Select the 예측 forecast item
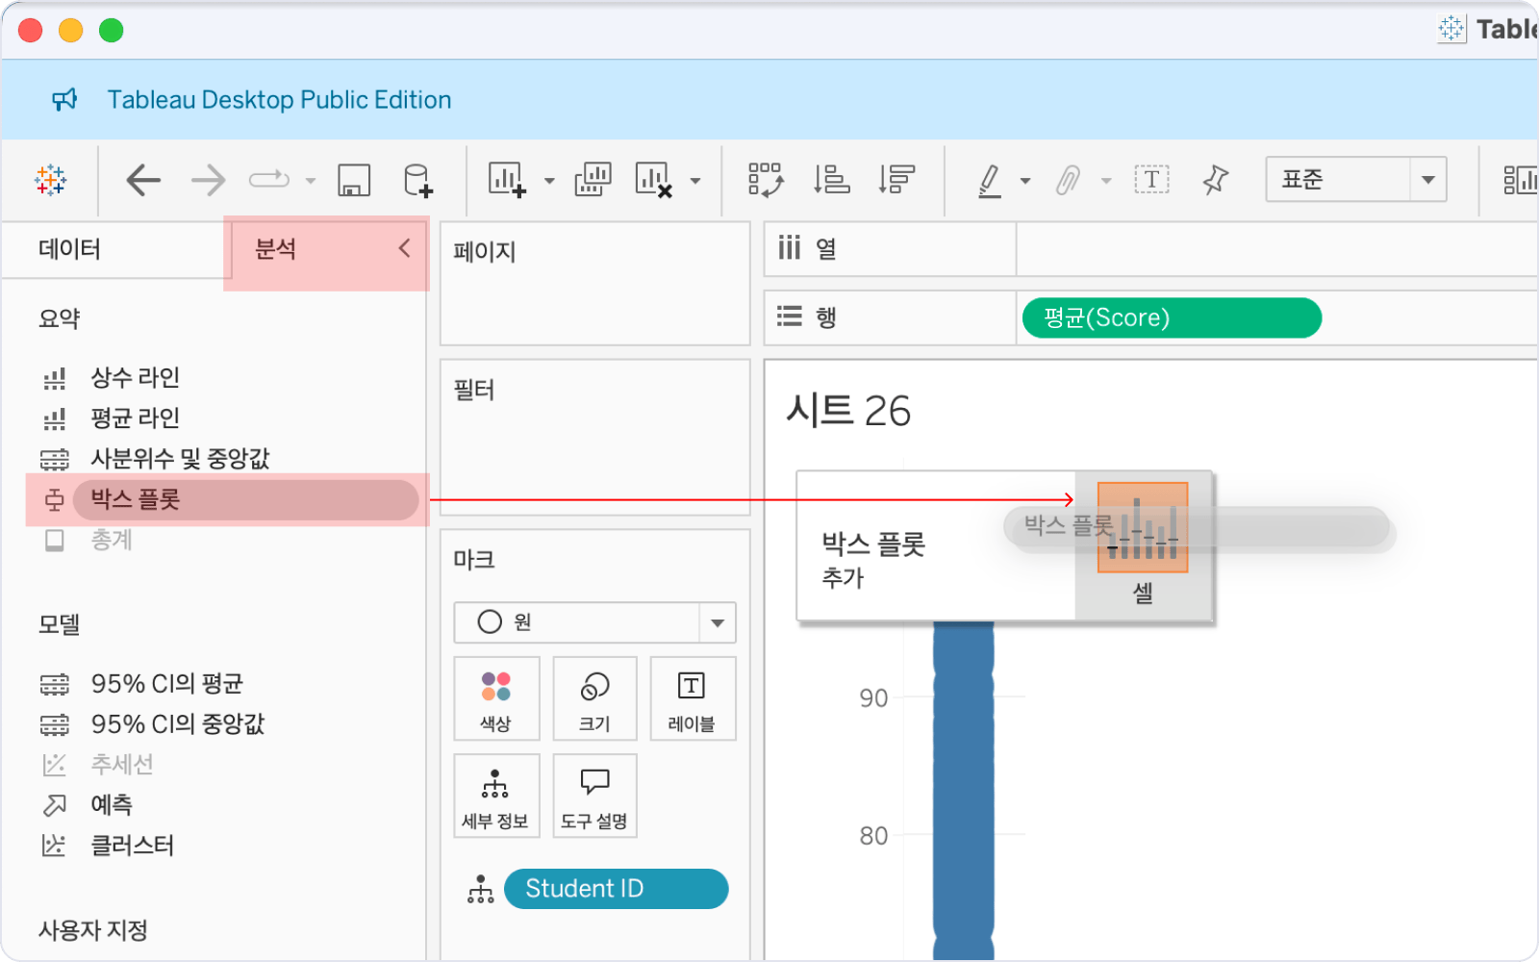 (112, 805)
